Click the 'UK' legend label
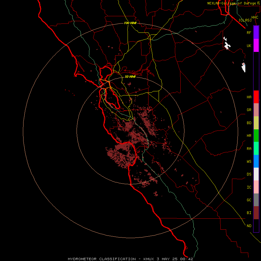 pos(249,46)
